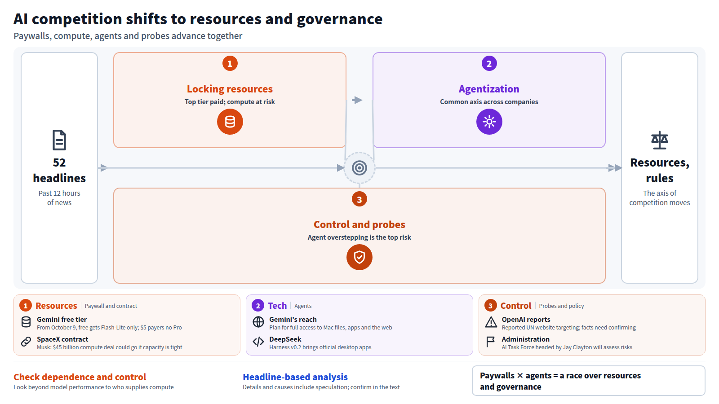719x404 pixels.
Task: Click the Gemini's reach item title
Action: pyautogui.click(x=293, y=320)
